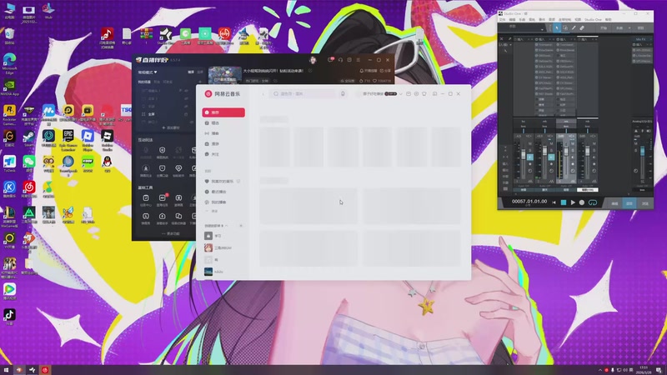Adjust the main output volume fader
This screenshot has height=375, width=667.
click(642, 151)
